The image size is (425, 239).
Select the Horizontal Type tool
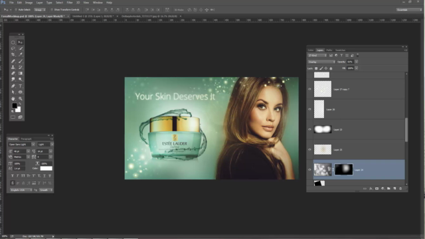(21, 86)
